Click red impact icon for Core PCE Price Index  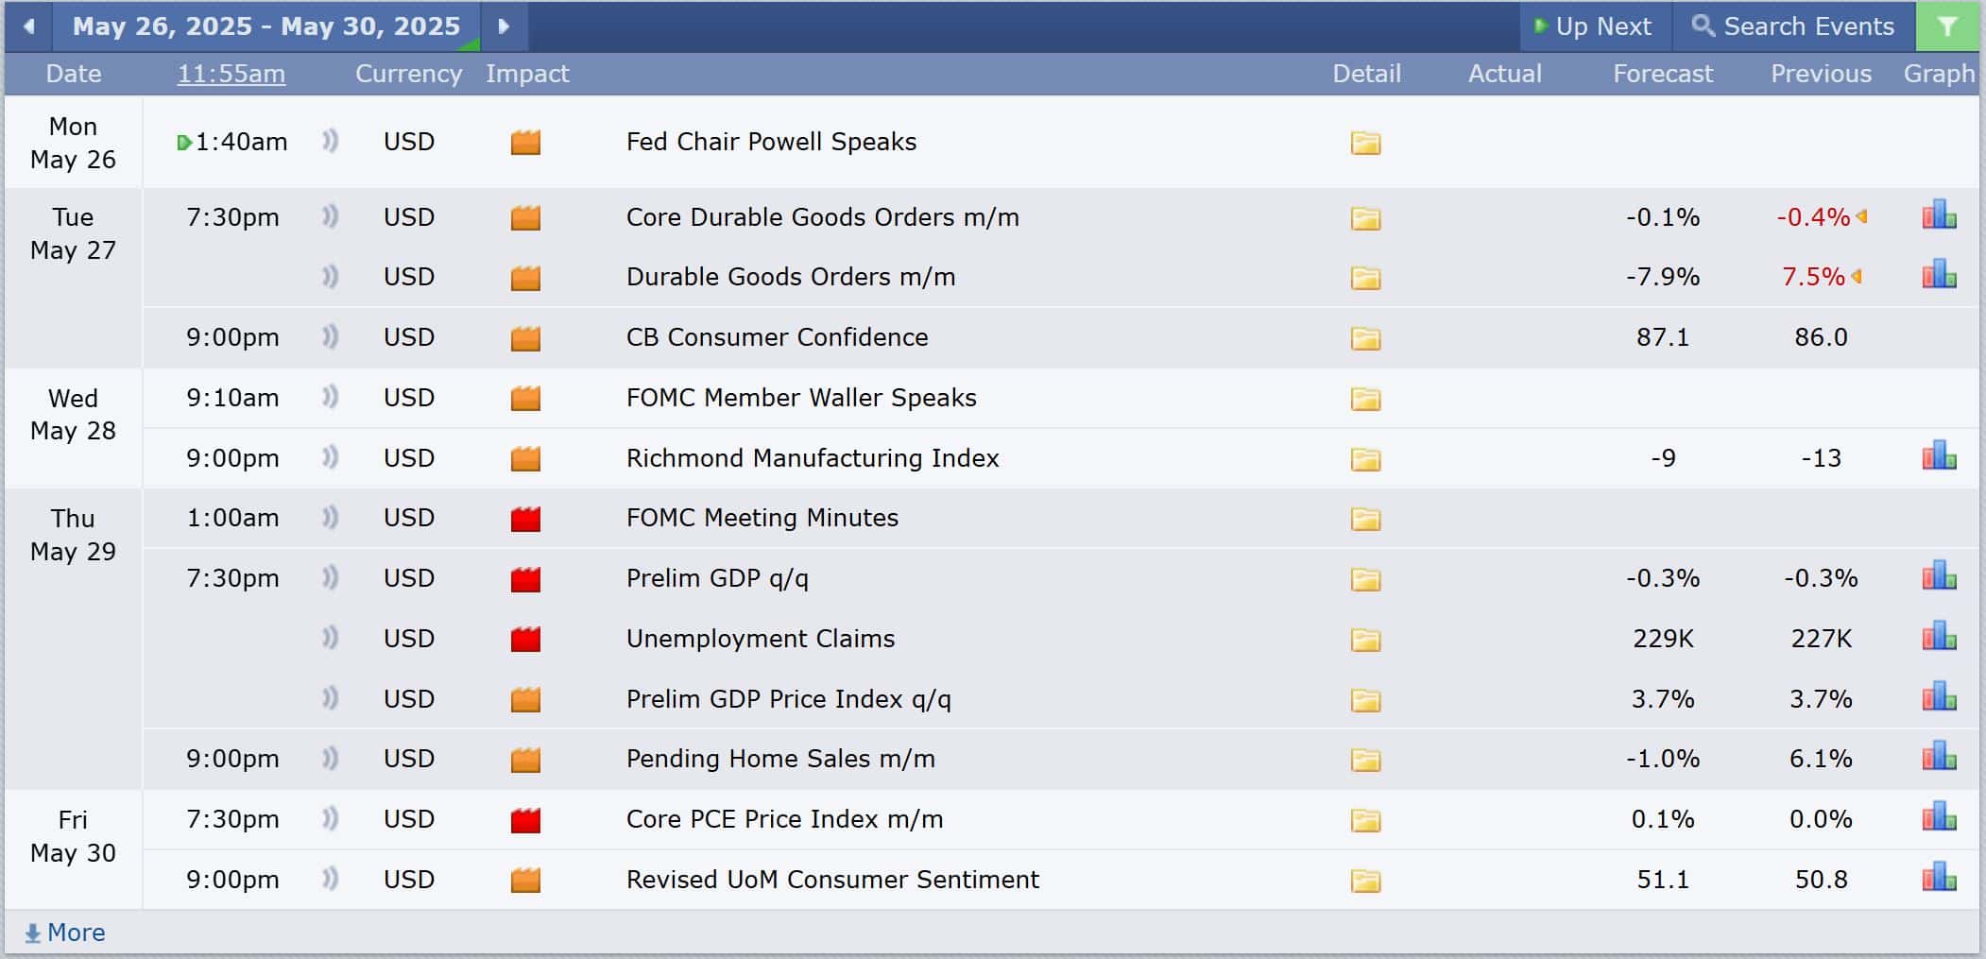525,820
